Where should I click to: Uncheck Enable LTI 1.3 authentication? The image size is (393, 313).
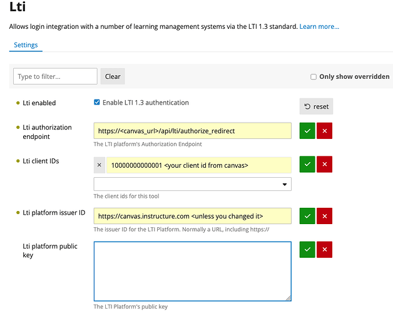coord(97,102)
